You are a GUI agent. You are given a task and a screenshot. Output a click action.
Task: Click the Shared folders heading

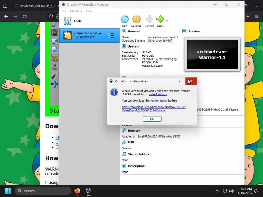tap(138, 154)
